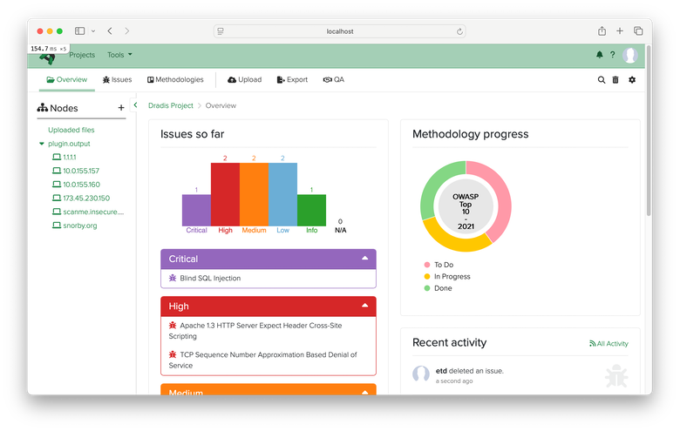The image size is (680, 431).
Task: Open the Projects menu
Action: click(x=82, y=55)
